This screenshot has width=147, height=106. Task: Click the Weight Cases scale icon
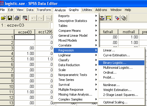click(x=102, y=18)
